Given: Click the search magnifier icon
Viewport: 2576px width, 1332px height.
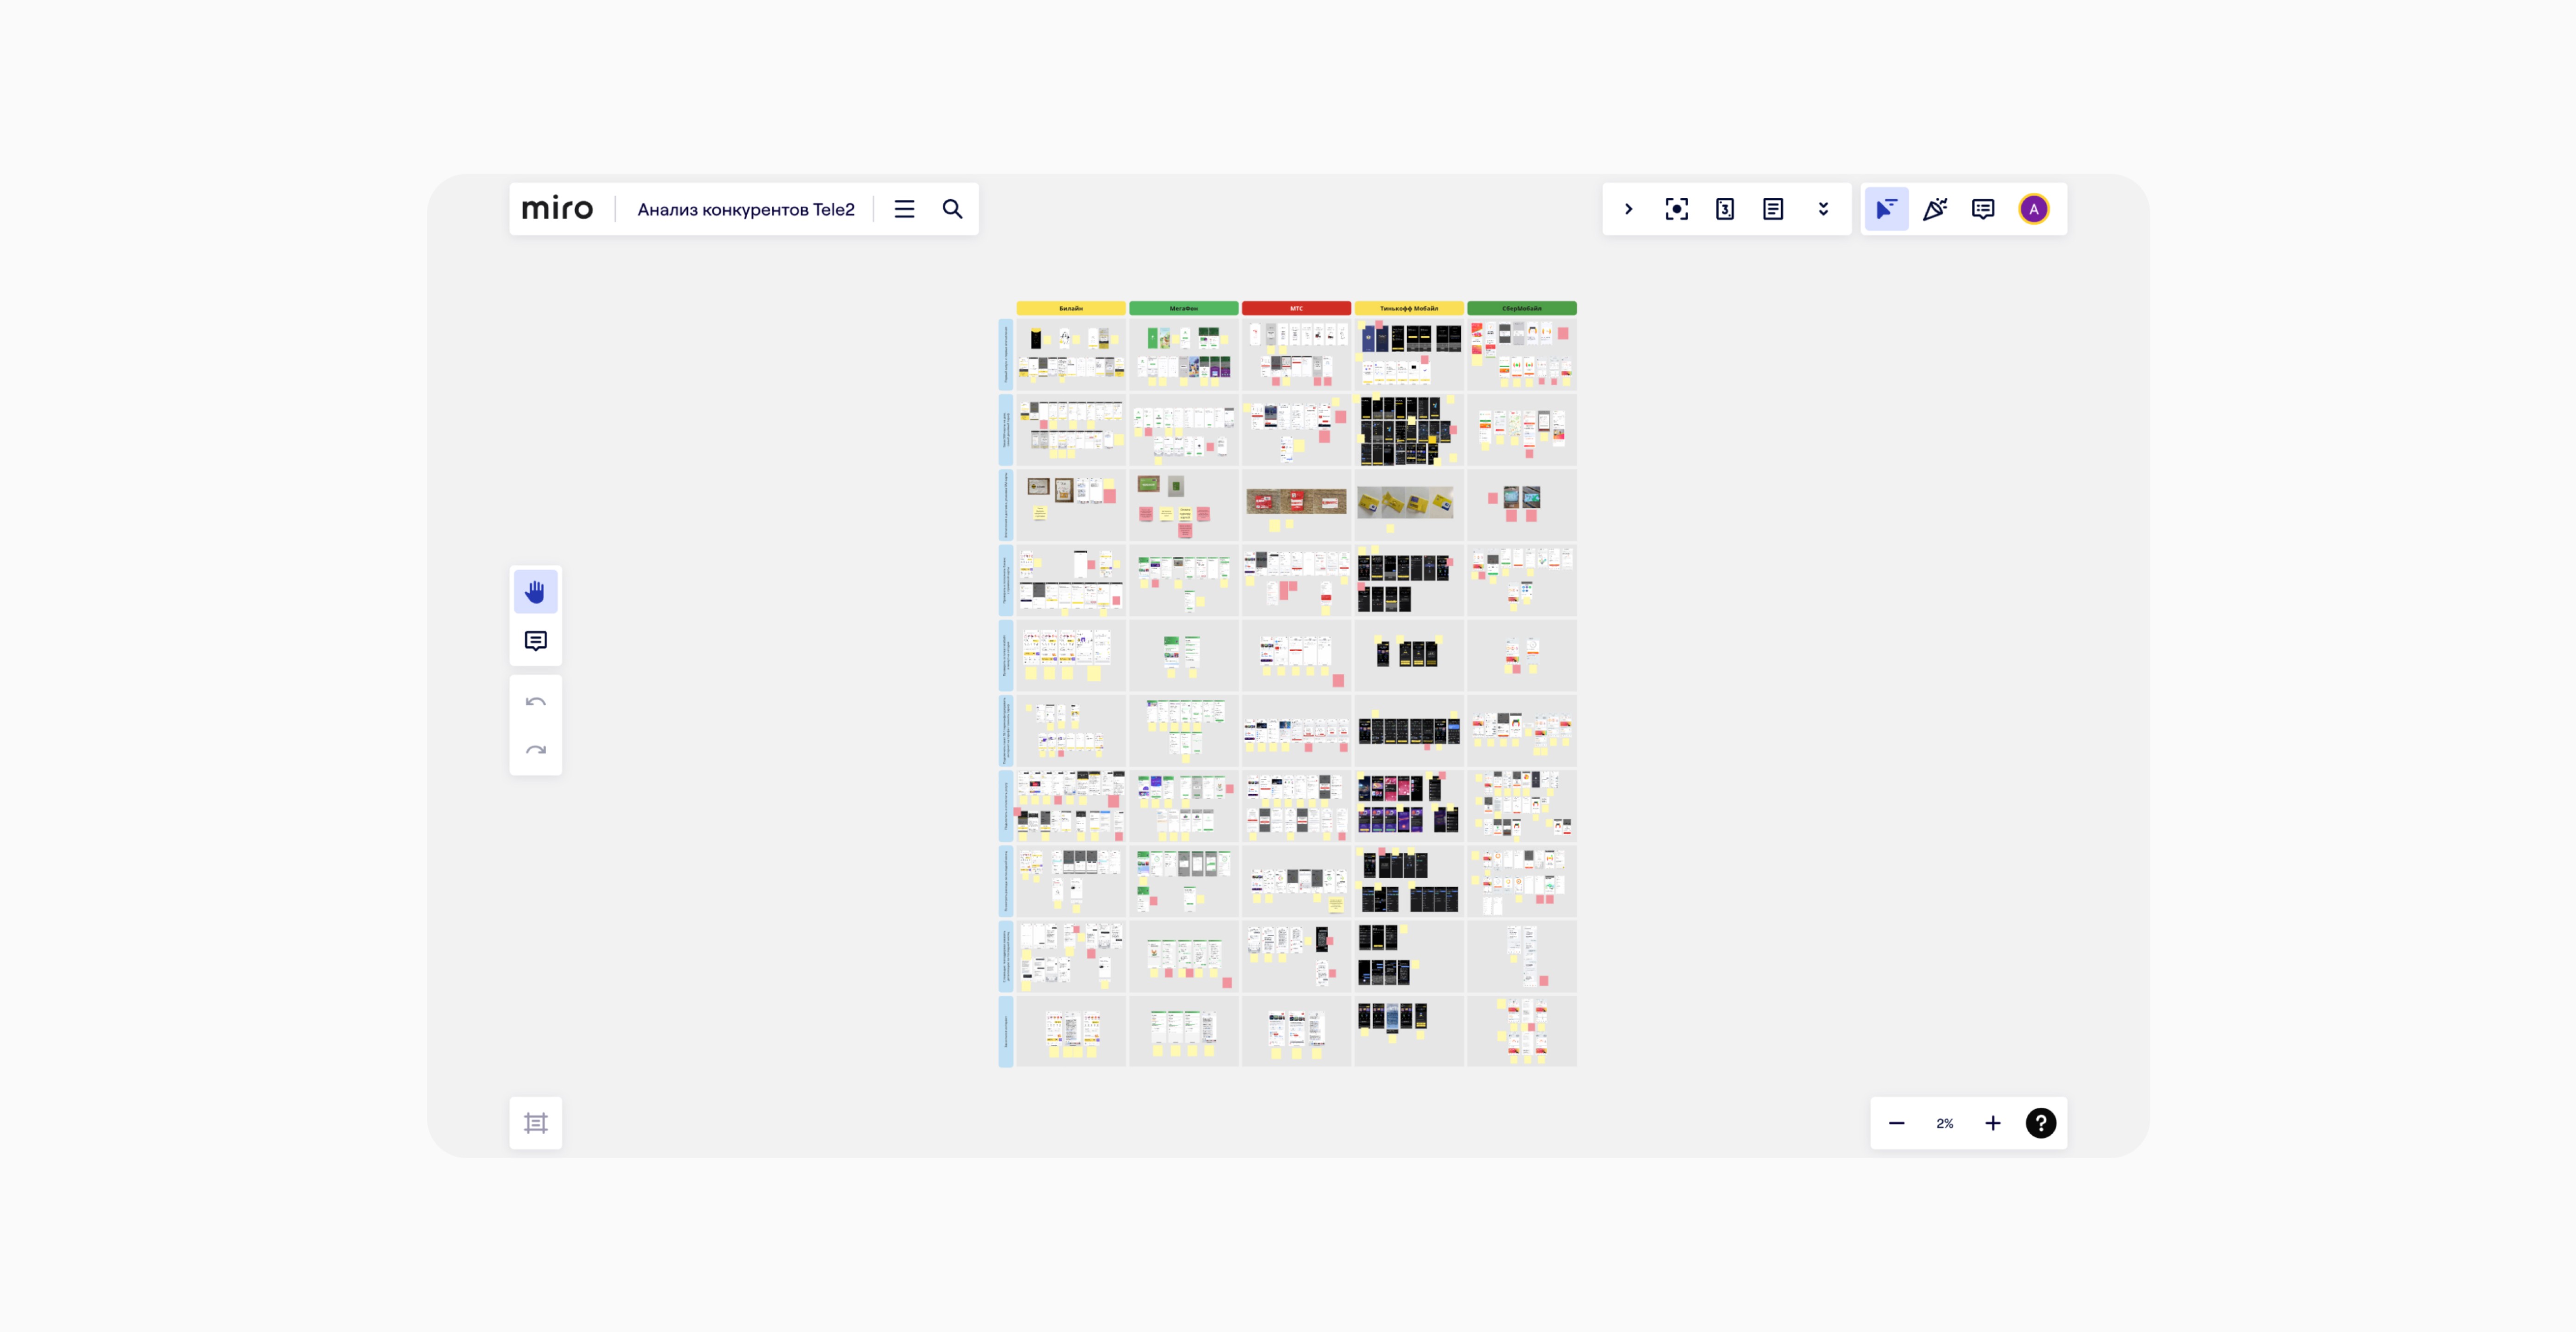Looking at the screenshot, I should point(952,209).
